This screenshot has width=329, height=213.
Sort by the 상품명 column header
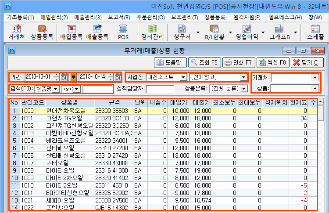(x=69, y=102)
